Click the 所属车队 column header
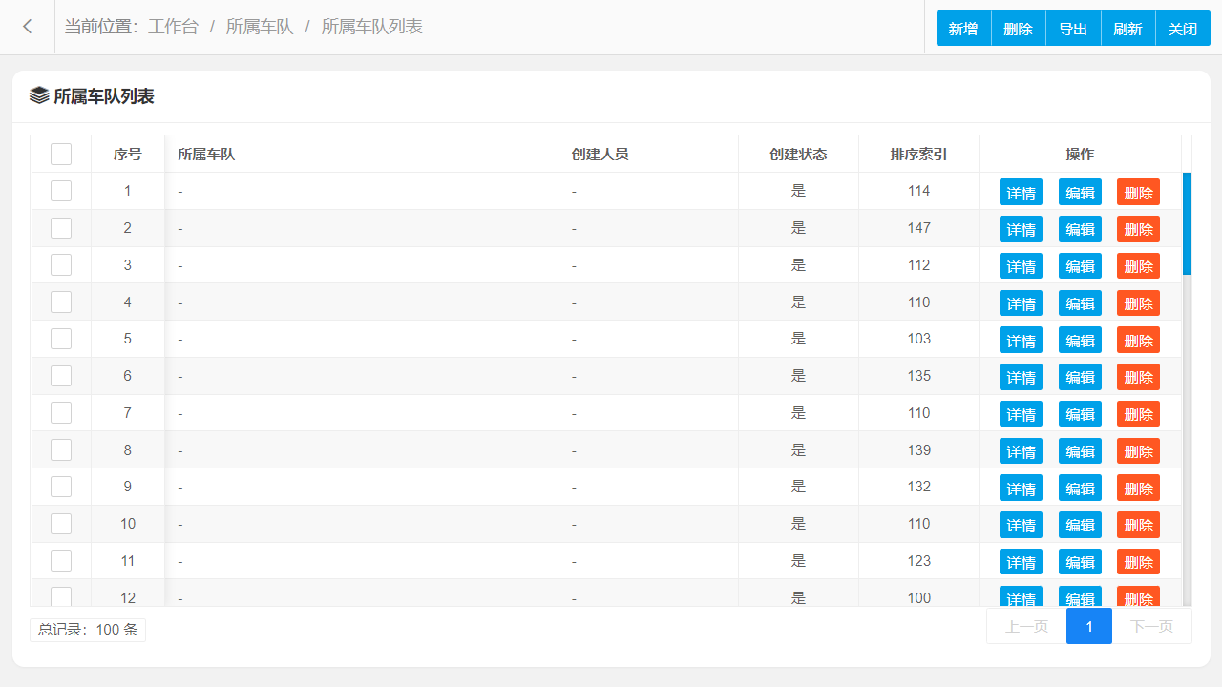 [x=361, y=154]
